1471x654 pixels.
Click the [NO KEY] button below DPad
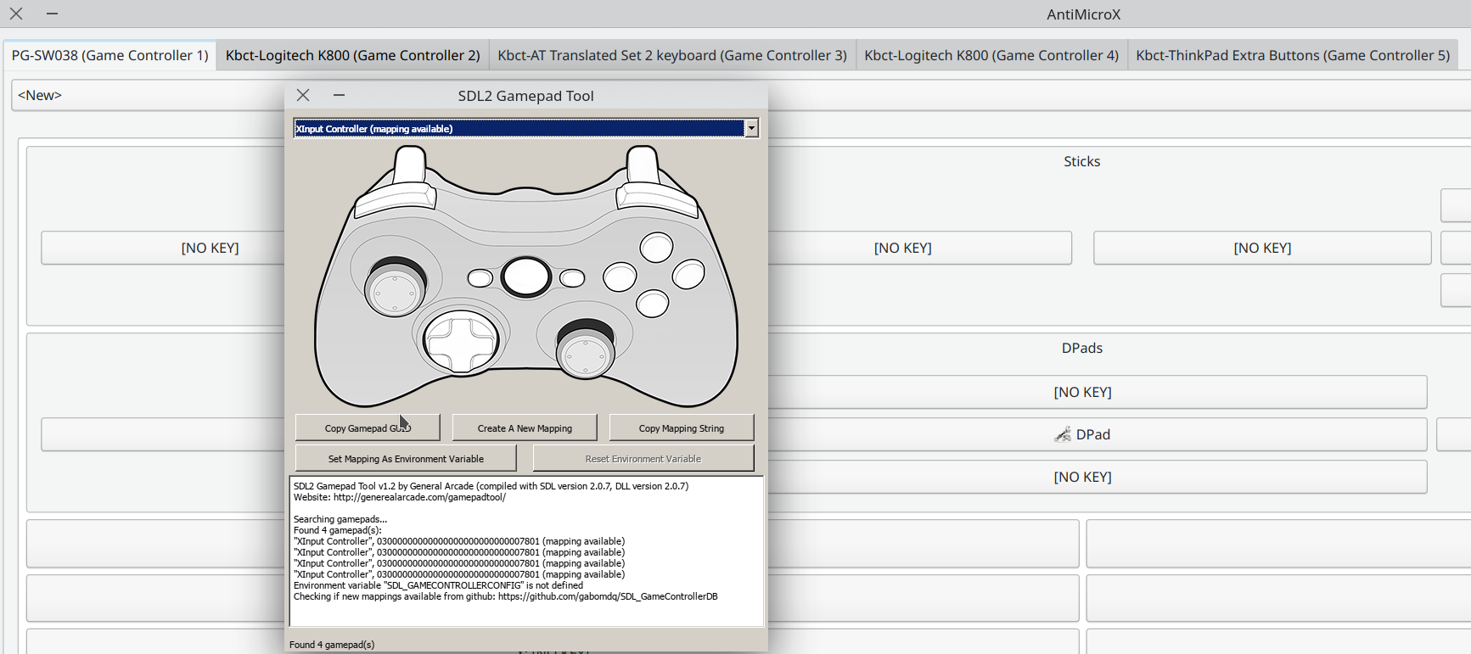[1082, 477]
